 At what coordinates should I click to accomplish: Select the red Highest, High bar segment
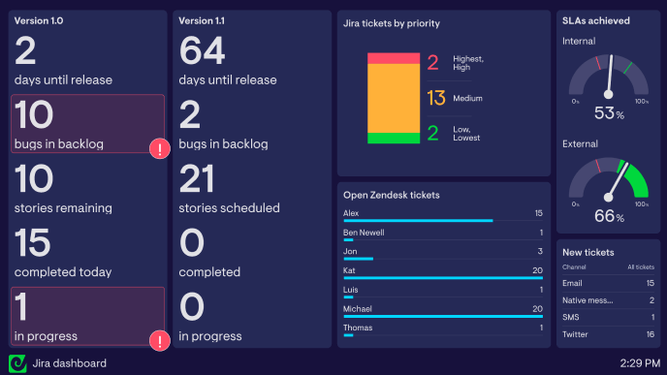(394, 58)
